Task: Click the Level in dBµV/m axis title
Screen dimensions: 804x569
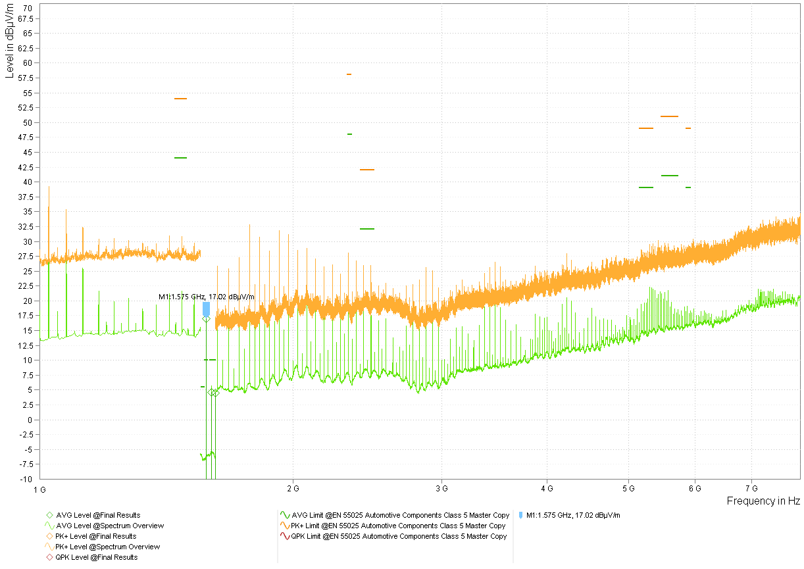Action: [9, 41]
